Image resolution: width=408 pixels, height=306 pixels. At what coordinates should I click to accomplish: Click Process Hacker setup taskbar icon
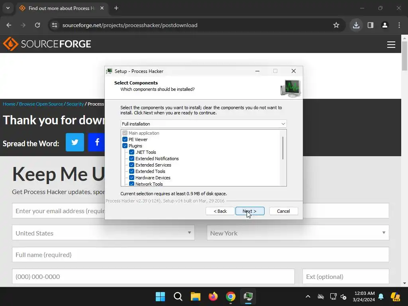(x=248, y=296)
